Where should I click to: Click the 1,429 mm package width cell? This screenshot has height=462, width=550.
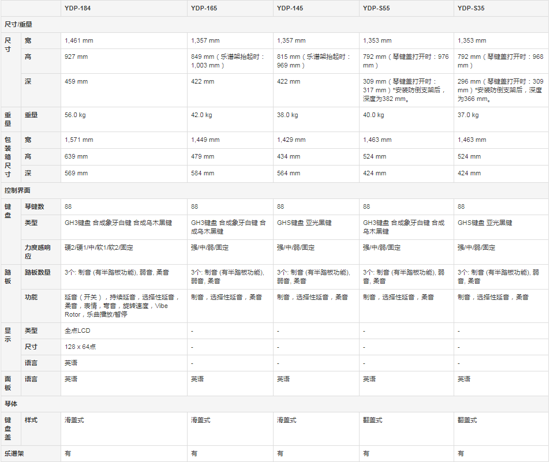click(316, 140)
